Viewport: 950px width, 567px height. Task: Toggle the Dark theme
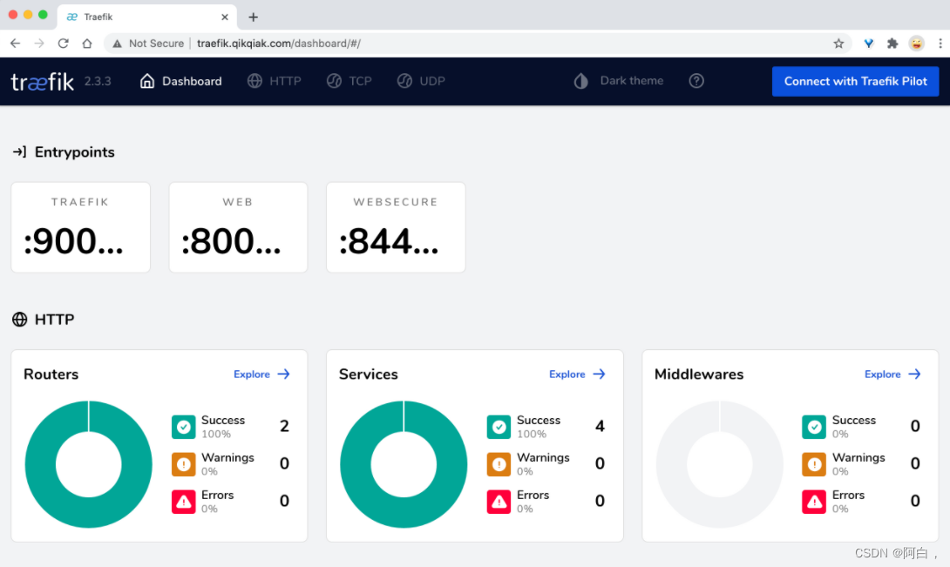tap(618, 81)
